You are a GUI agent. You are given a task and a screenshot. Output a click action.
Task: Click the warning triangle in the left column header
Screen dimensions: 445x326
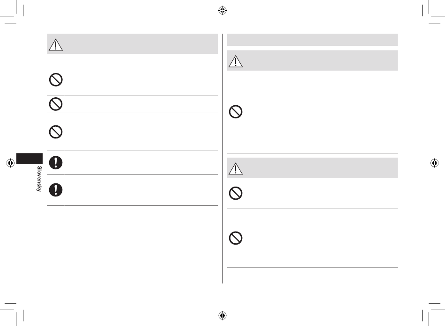[56, 45]
